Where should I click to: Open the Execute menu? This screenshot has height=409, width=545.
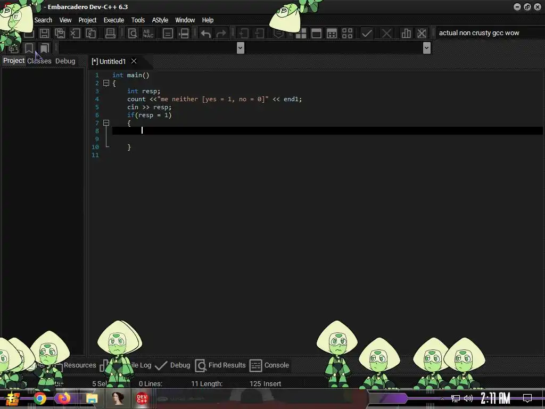(x=114, y=20)
